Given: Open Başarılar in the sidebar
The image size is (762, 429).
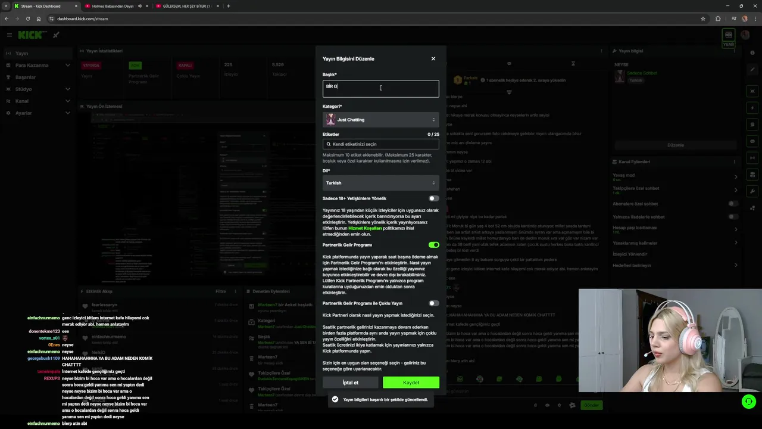Looking at the screenshot, I should 38,77.
